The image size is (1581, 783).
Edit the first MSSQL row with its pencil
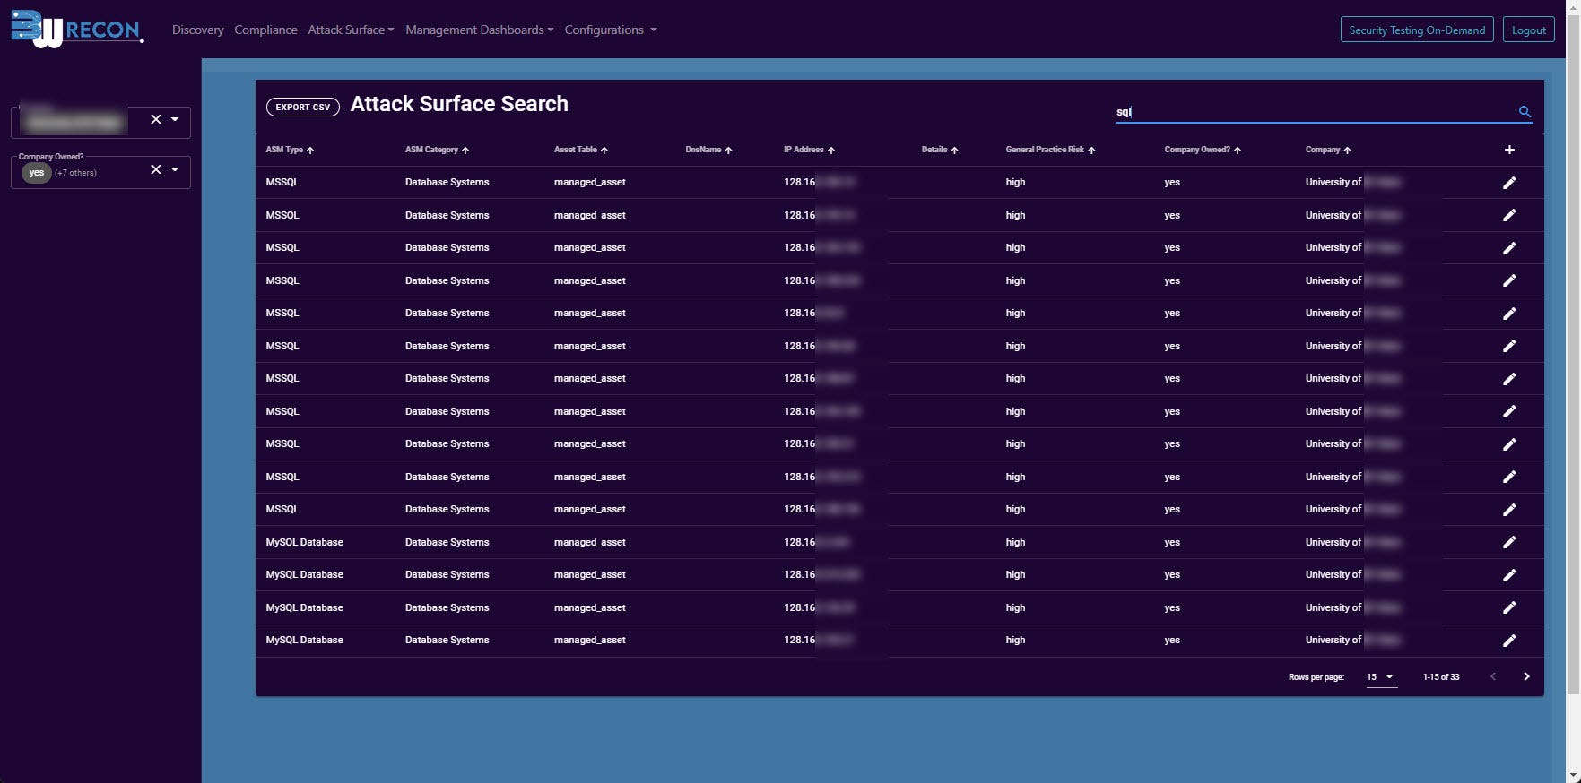pos(1509,183)
